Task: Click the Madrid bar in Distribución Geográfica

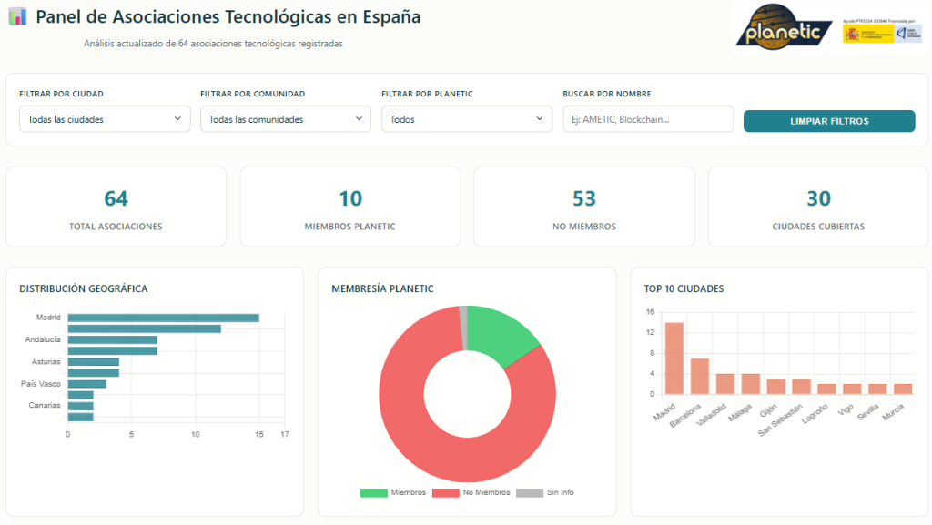Action: pyautogui.click(x=163, y=318)
